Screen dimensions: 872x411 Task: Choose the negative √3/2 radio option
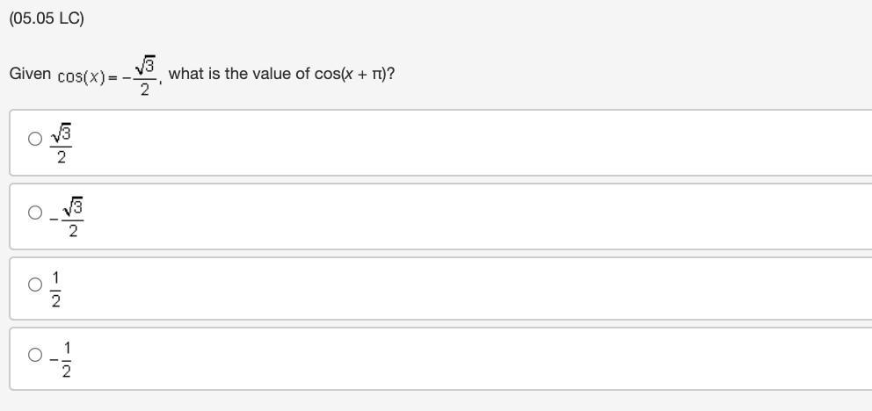(35, 213)
